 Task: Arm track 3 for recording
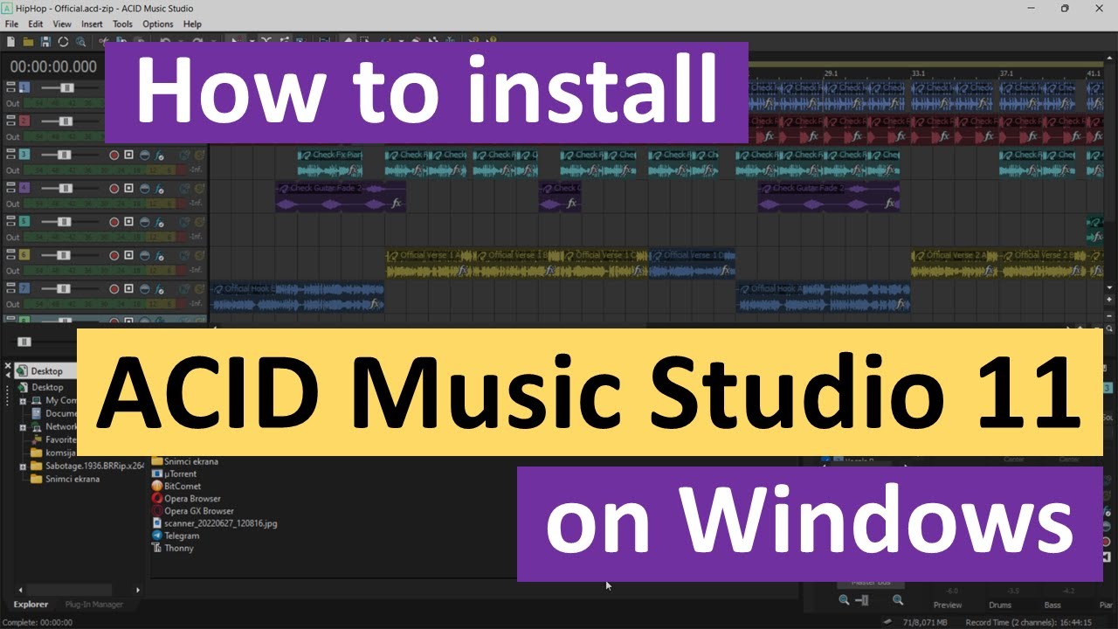coord(114,155)
